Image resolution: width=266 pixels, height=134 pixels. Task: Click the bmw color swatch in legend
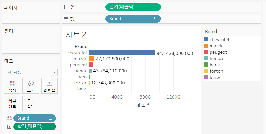tap(206, 78)
